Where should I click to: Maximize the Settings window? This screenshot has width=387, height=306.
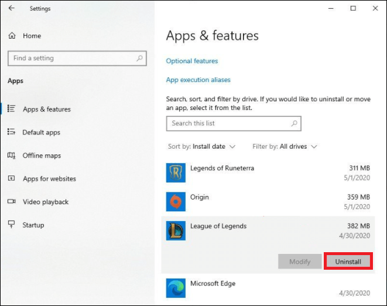click(x=353, y=9)
